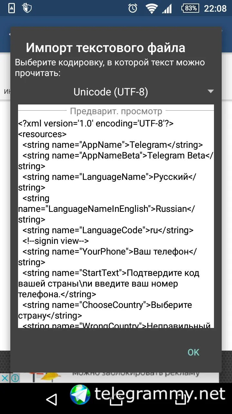
Task: Tap the "Импорт текстового файла" dialog title
Action: tap(105, 48)
